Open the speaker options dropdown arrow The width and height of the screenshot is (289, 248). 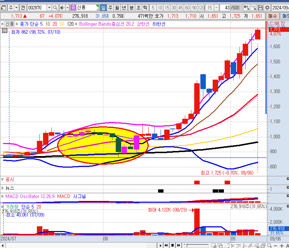[67, 8]
